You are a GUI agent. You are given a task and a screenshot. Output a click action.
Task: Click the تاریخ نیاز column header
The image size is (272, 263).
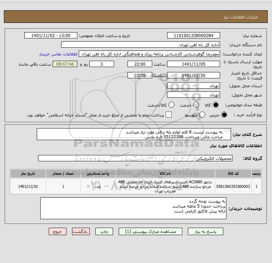point(28,173)
